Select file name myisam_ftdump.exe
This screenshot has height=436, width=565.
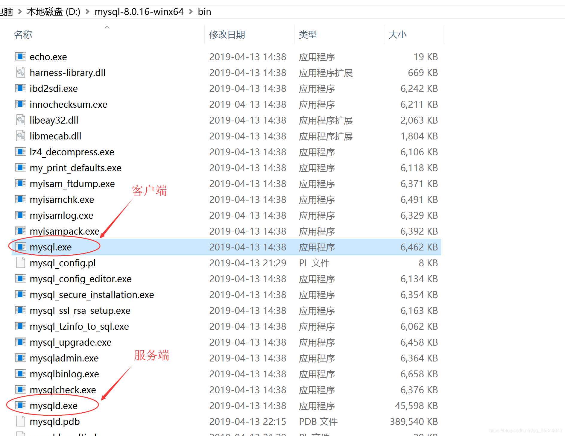pos(72,184)
